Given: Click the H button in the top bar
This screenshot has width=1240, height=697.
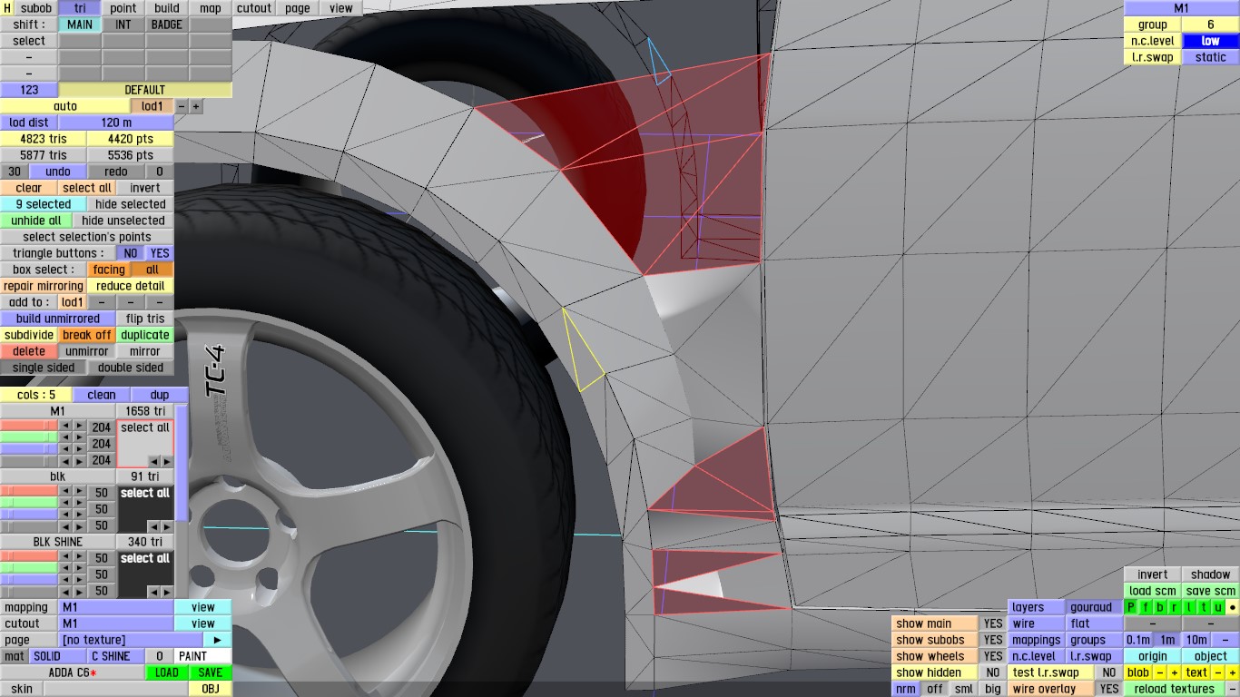Looking at the screenshot, I should coord(7,8).
